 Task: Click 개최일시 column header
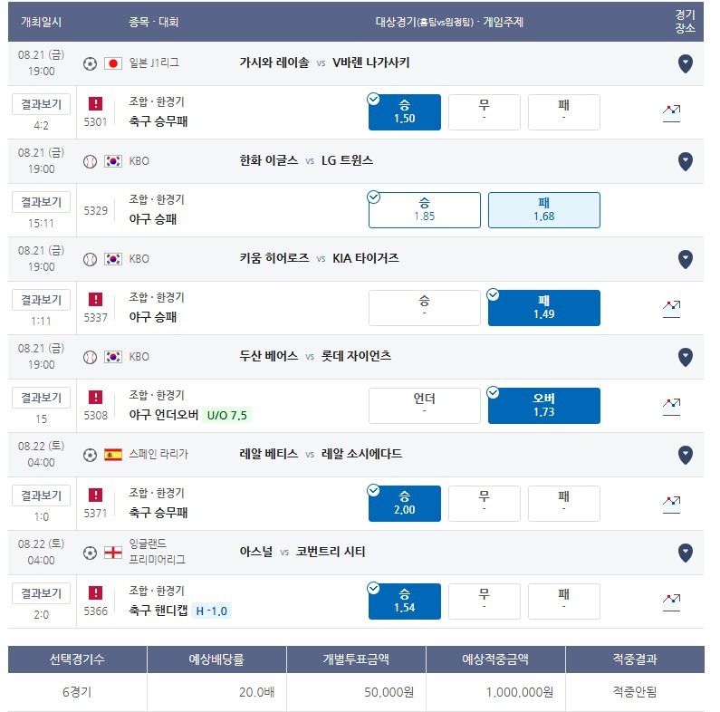(41, 22)
